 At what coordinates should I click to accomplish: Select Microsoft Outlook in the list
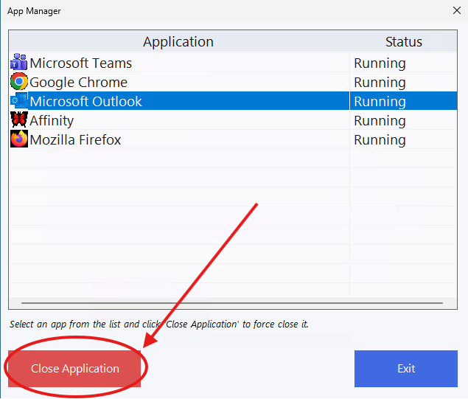click(86, 102)
